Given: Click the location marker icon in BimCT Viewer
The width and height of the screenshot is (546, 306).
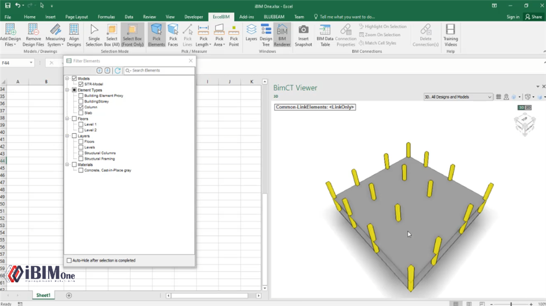Looking at the screenshot, I should click(506, 97).
